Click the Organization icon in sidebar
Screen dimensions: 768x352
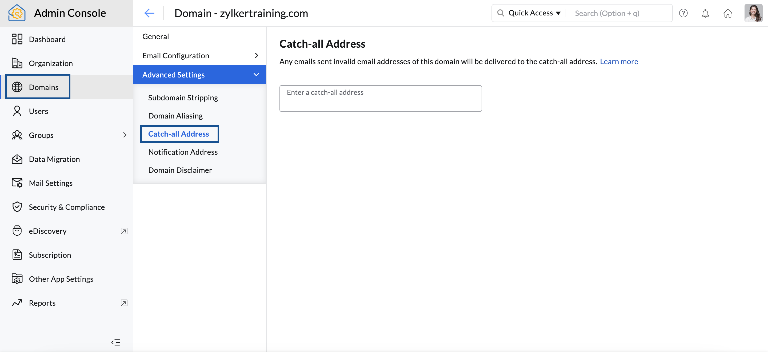[16, 63]
